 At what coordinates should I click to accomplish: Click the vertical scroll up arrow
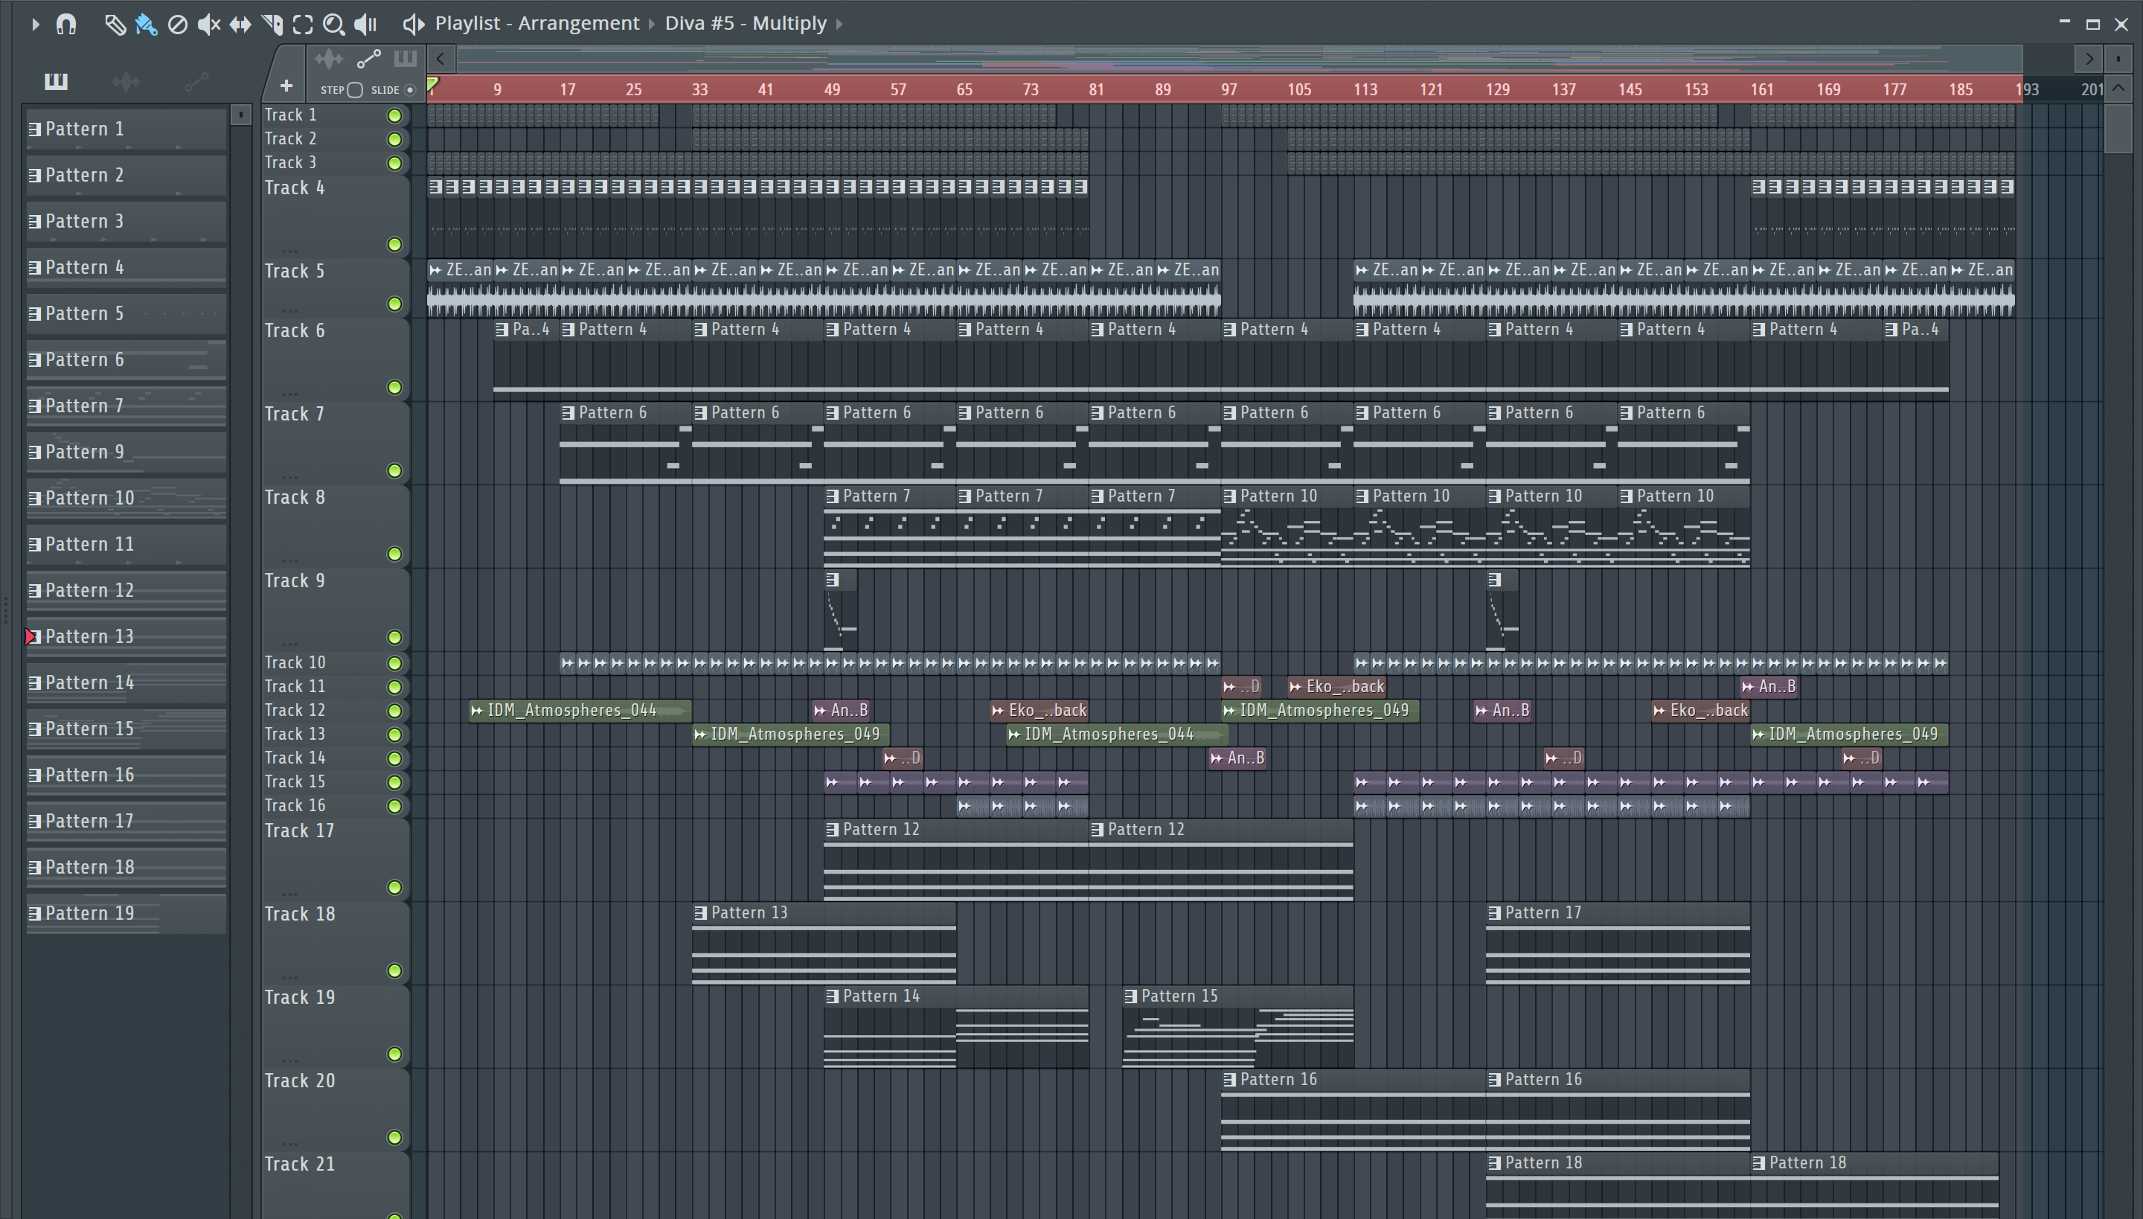[2118, 88]
